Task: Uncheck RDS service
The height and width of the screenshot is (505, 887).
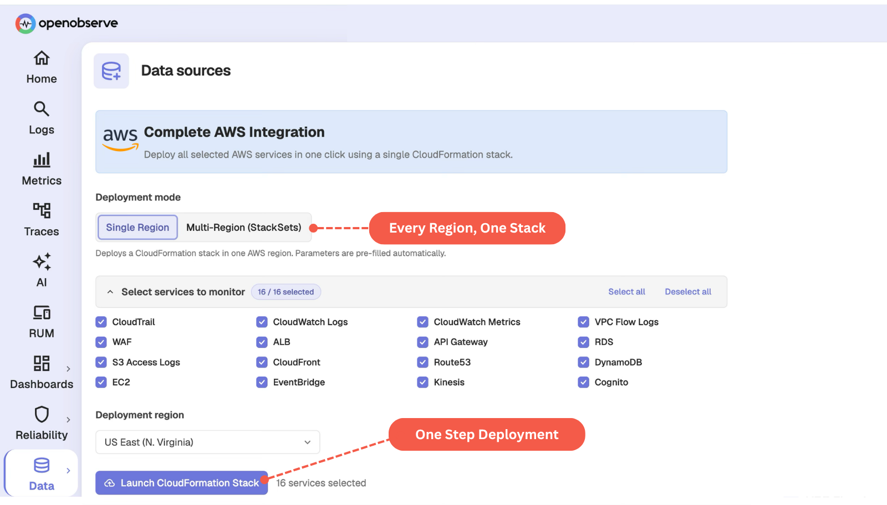Action: point(583,342)
